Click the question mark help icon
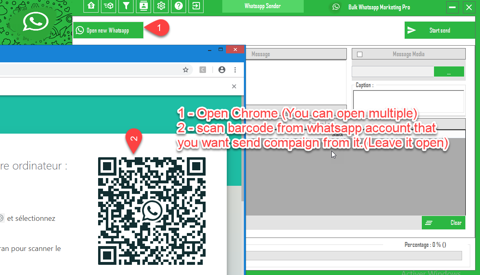 click(179, 6)
